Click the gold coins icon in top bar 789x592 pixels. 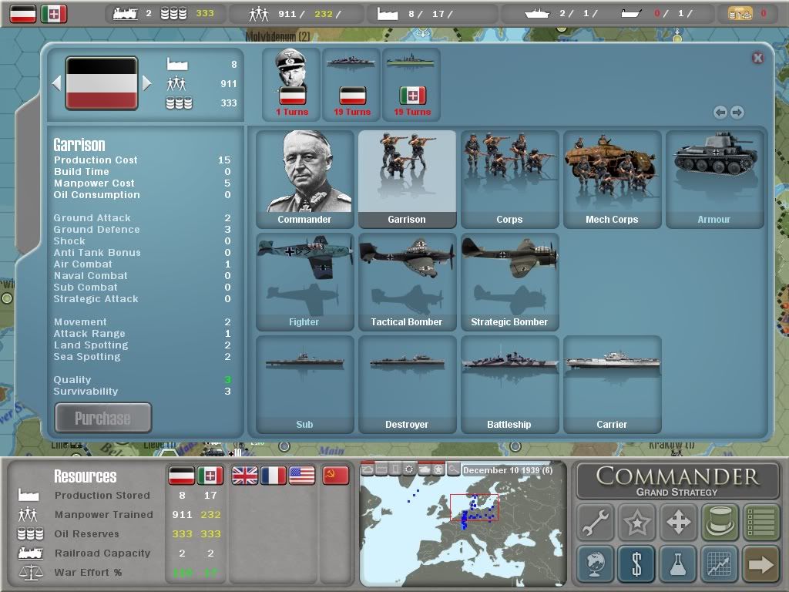(x=740, y=14)
